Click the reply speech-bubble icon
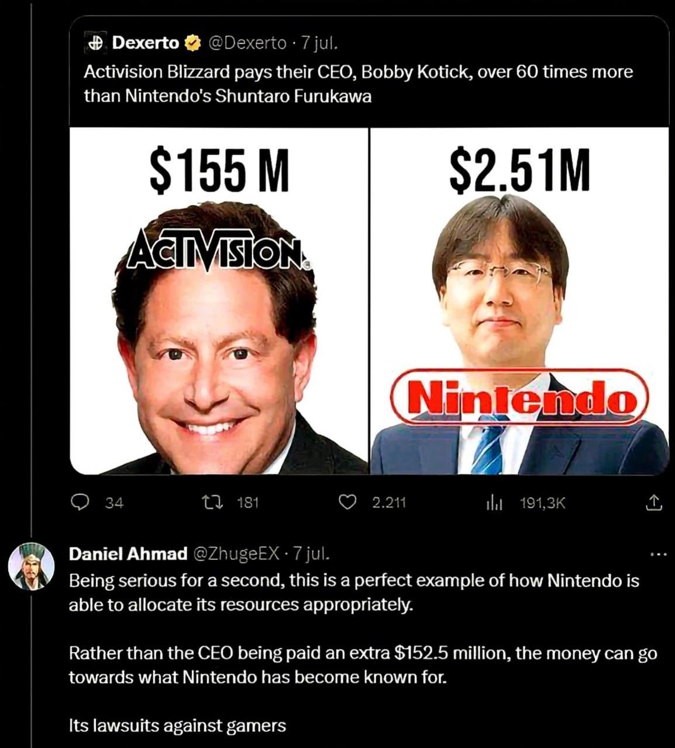Viewport: 675px width, 748px height. coord(80,503)
